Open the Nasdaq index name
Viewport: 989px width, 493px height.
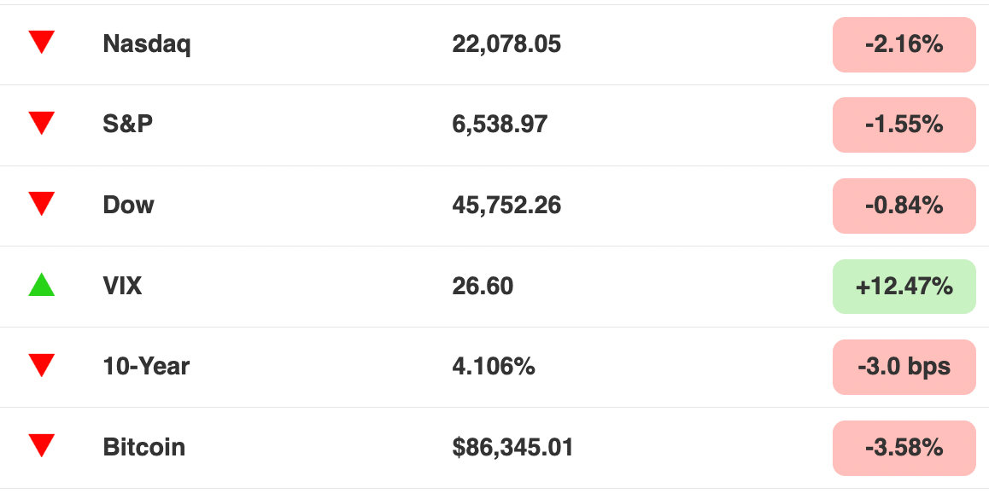coord(146,44)
